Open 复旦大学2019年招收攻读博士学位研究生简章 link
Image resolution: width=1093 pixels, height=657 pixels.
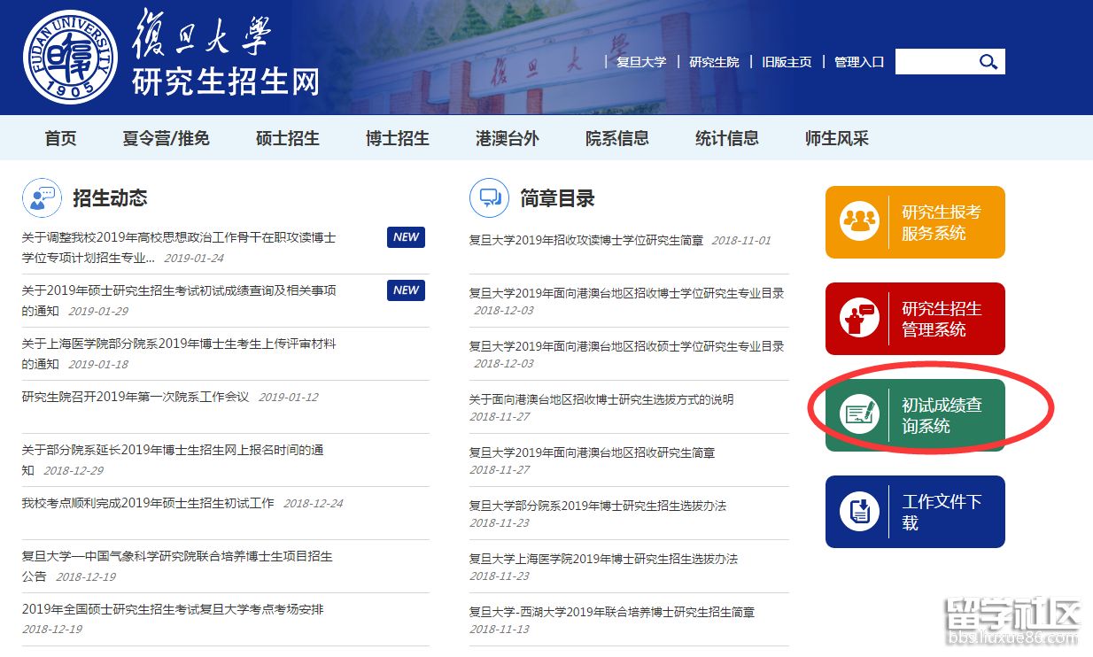click(x=585, y=240)
